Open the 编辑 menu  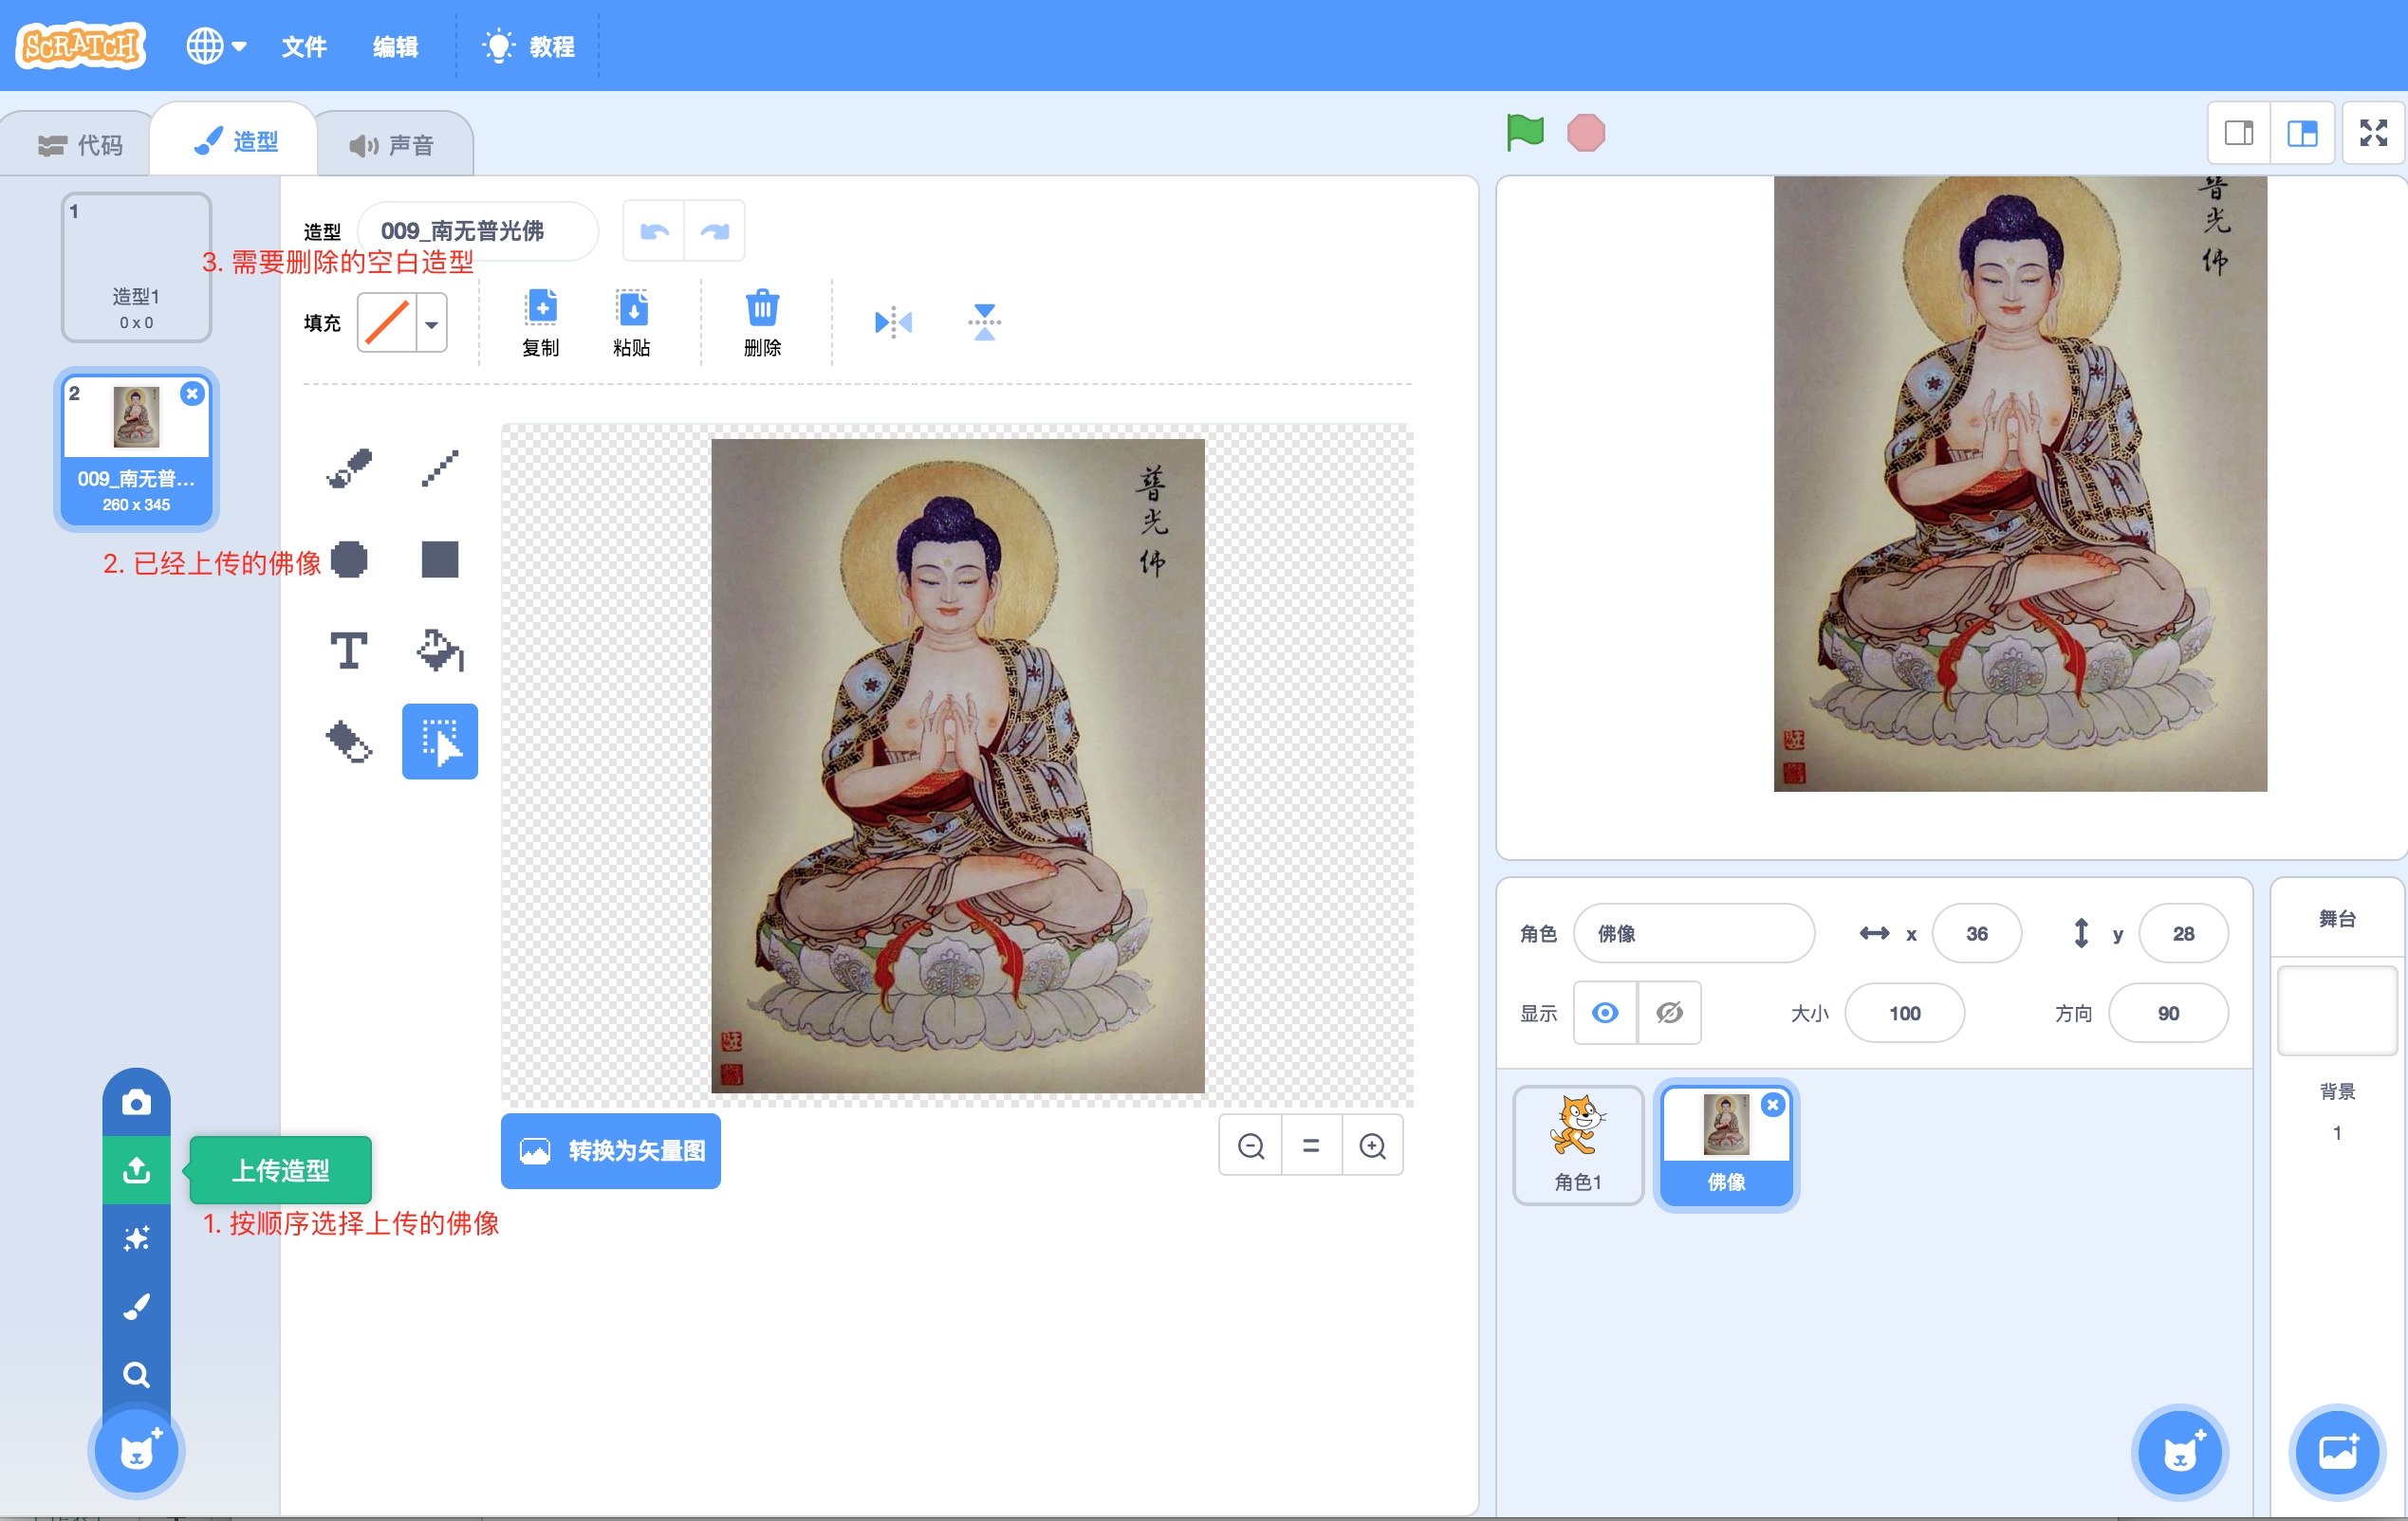(396, 47)
